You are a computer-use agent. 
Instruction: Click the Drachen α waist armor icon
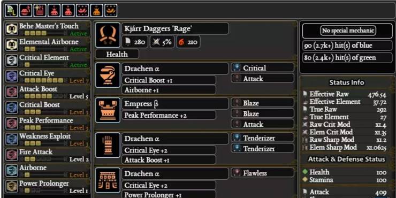pos(108,180)
